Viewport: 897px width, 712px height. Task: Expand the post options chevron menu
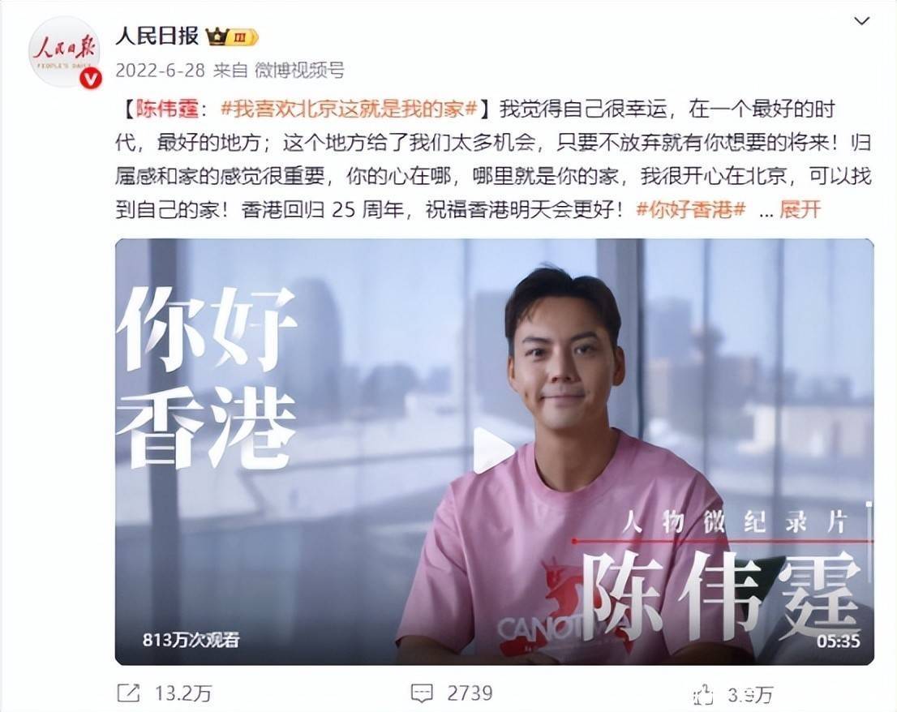861,22
